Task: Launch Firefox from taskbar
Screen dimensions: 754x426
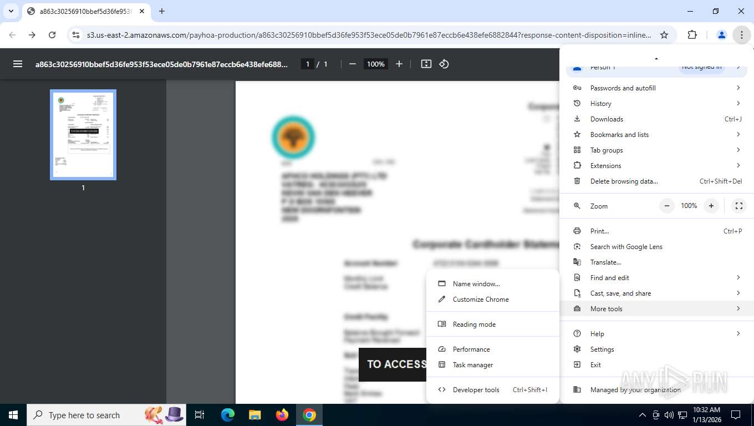Action: (x=282, y=415)
